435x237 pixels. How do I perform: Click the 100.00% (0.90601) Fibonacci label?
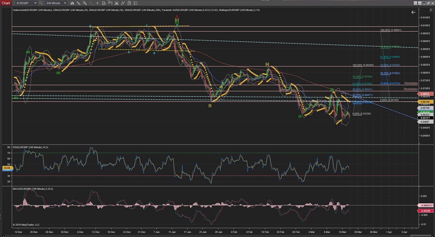pyautogui.click(x=391, y=30)
